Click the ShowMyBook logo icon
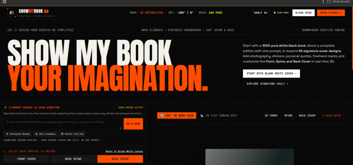 coord(11,13)
